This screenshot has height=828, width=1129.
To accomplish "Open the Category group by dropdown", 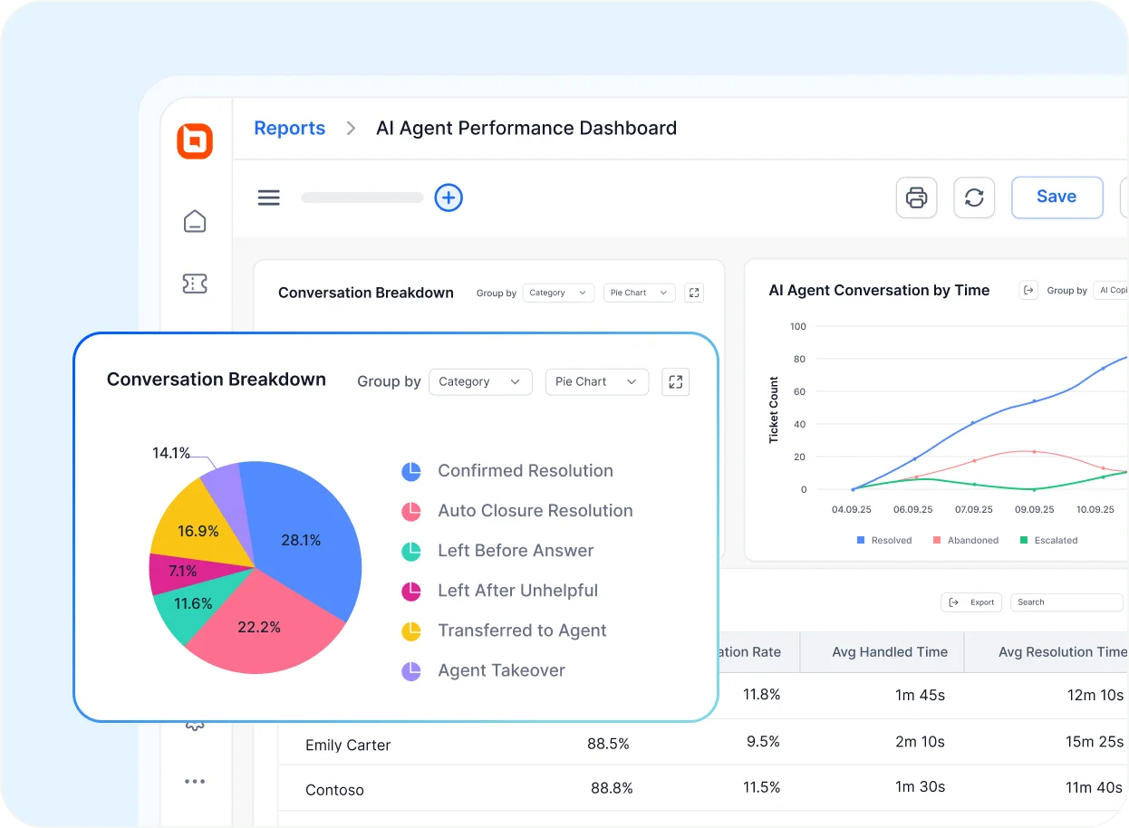I will 480,381.
